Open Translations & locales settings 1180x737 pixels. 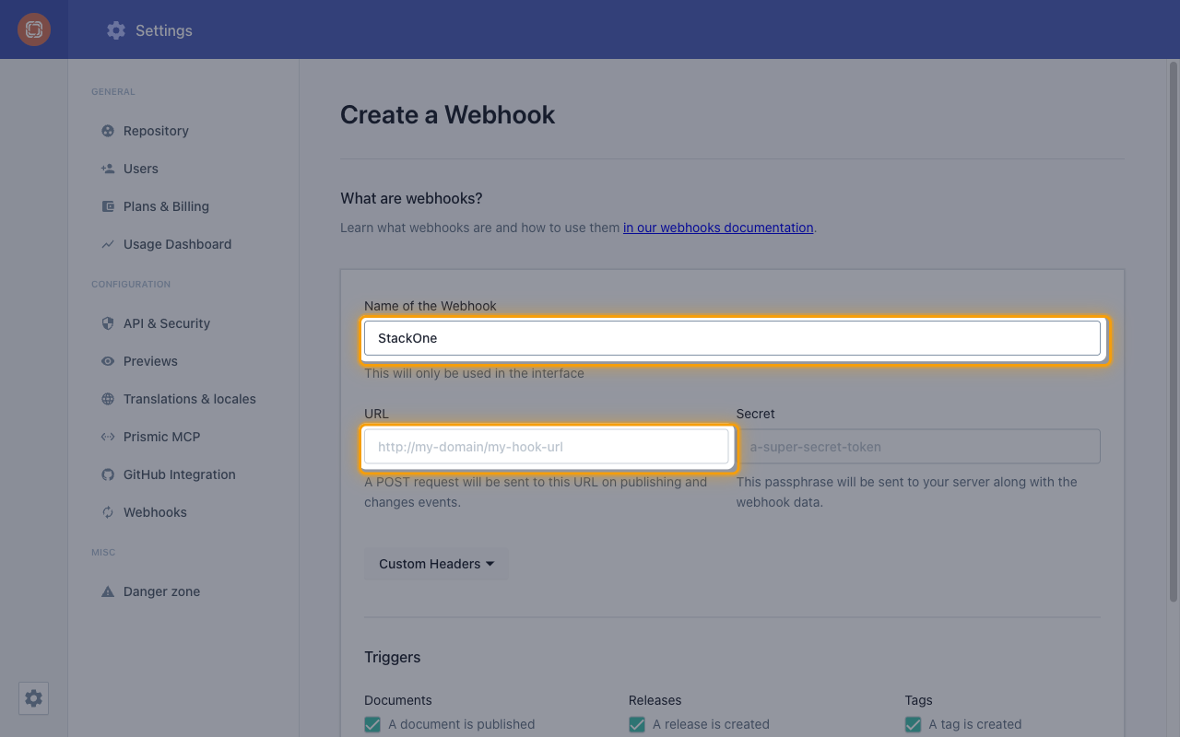[x=190, y=399]
